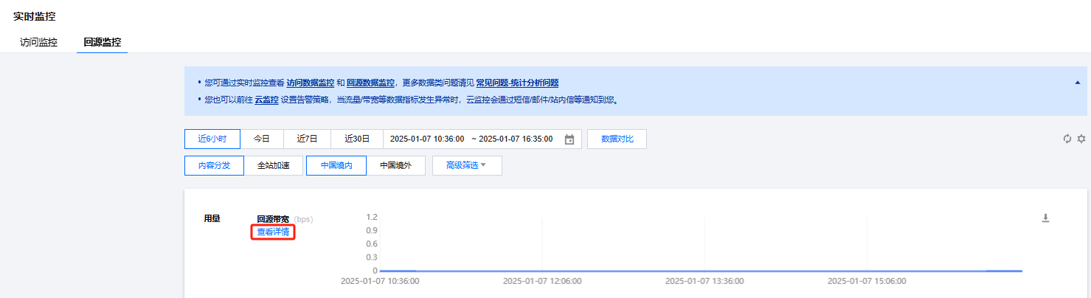Open the 云监控 link

pos(267,100)
